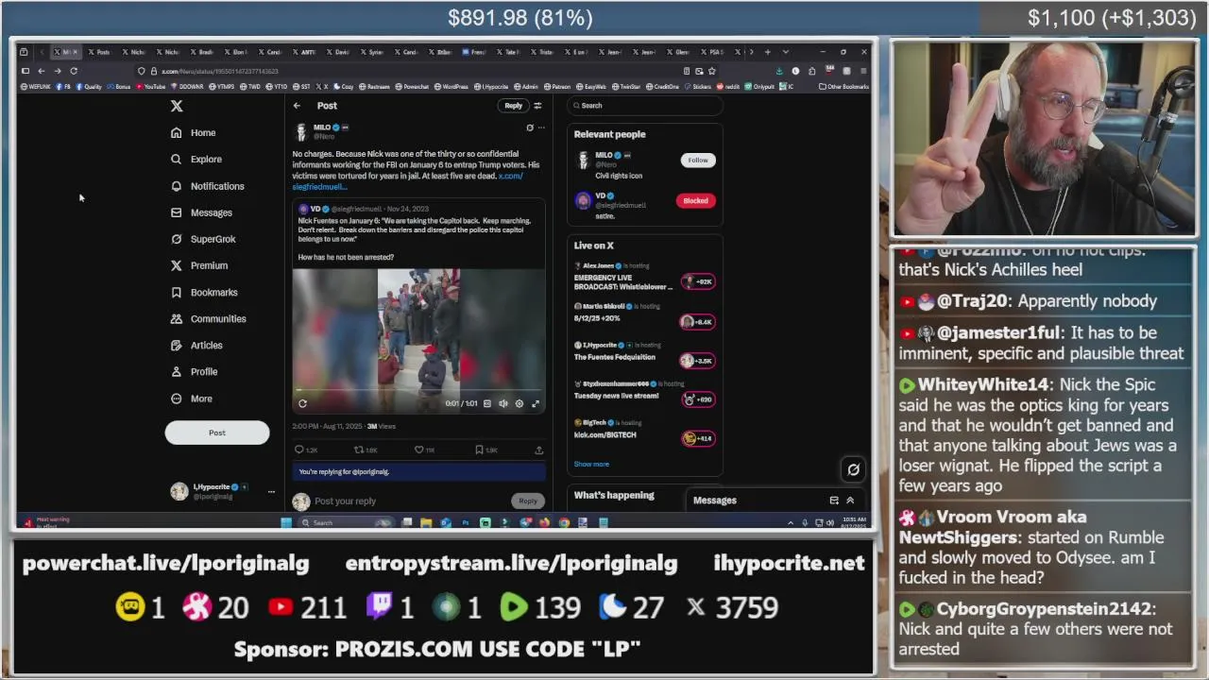Open Profile in X sidebar
Viewport: 1209px width, 680px height.
194,371
